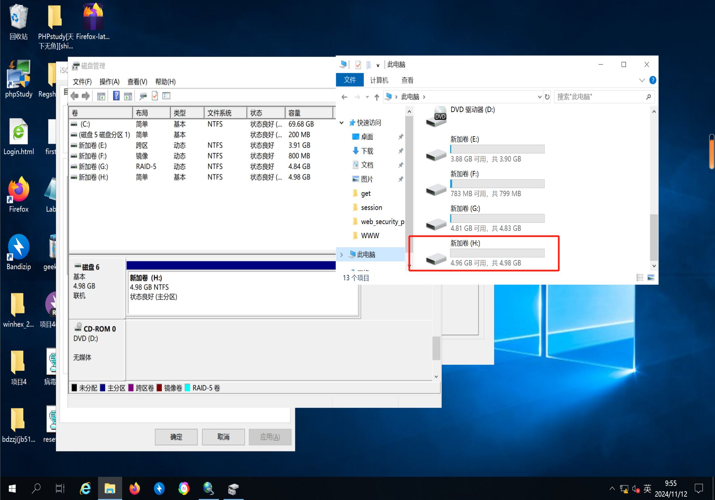The image size is (715, 500).
Task: Open 文件(F) menu in Disk Management
Action: 82,82
